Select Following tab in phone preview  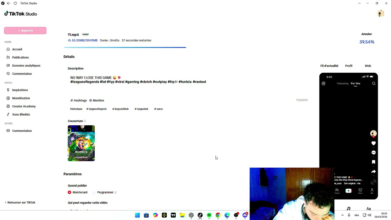[342, 83]
